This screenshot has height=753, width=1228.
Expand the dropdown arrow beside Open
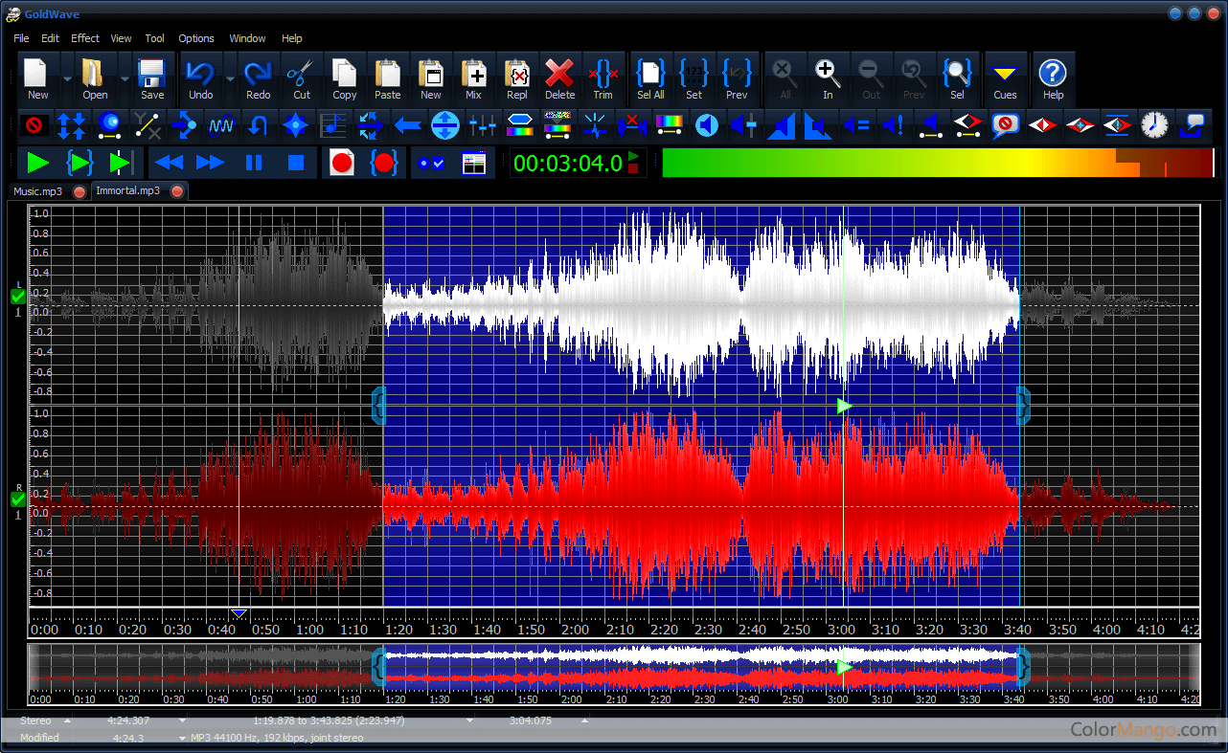coord(125,78)
